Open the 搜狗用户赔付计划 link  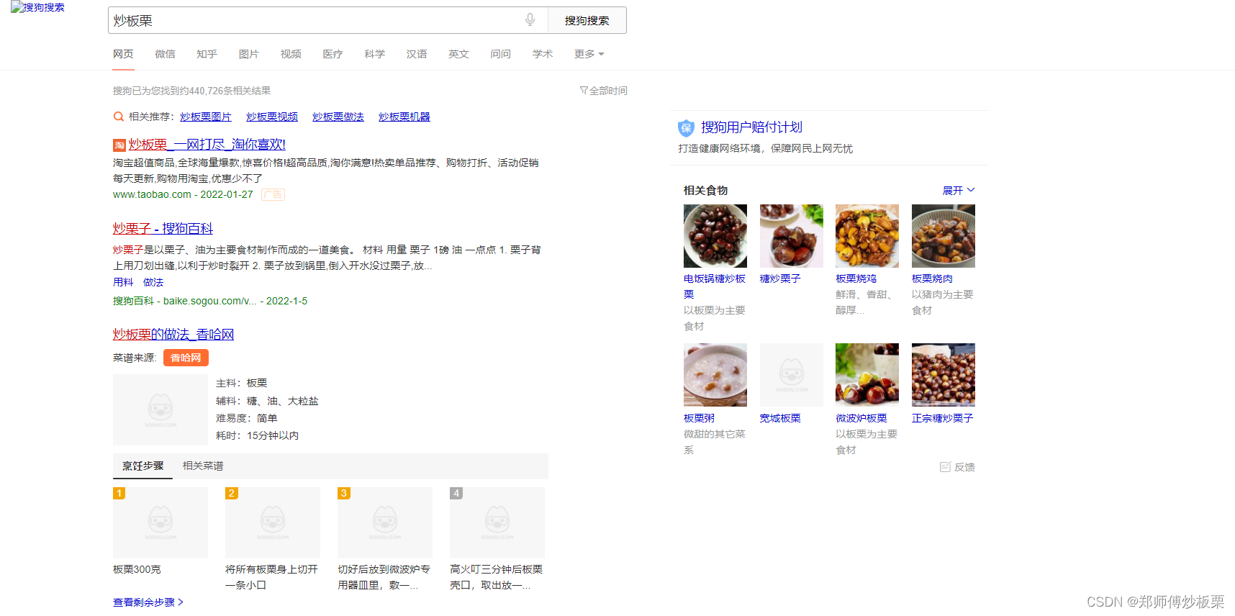751,127
